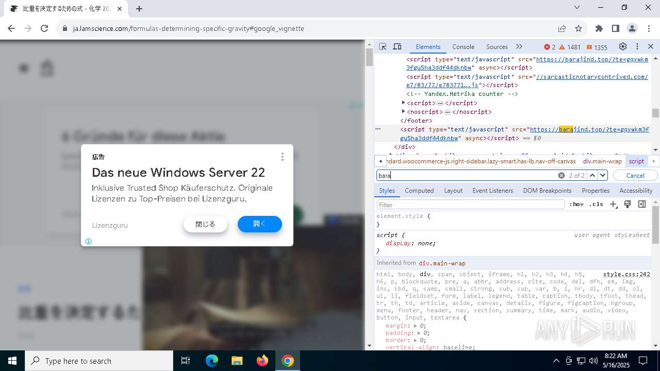660x371 pixels.
Task: Open DevTools customize three-dot menu
Action: [637, 46]
